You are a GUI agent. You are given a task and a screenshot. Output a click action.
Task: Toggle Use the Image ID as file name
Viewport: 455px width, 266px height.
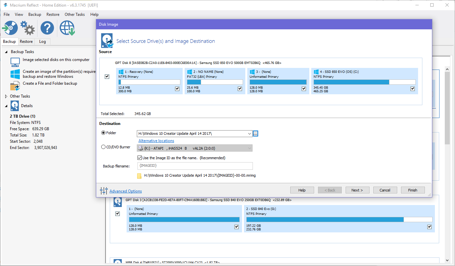coord(139,158)
